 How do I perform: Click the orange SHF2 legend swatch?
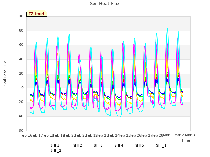click(x=68, y=146)
